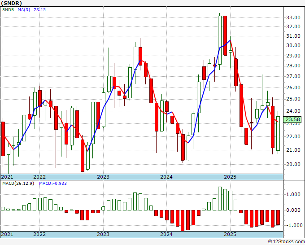Select the green SNDR legend label
The image size is (305, 245).
coord(8,9)
